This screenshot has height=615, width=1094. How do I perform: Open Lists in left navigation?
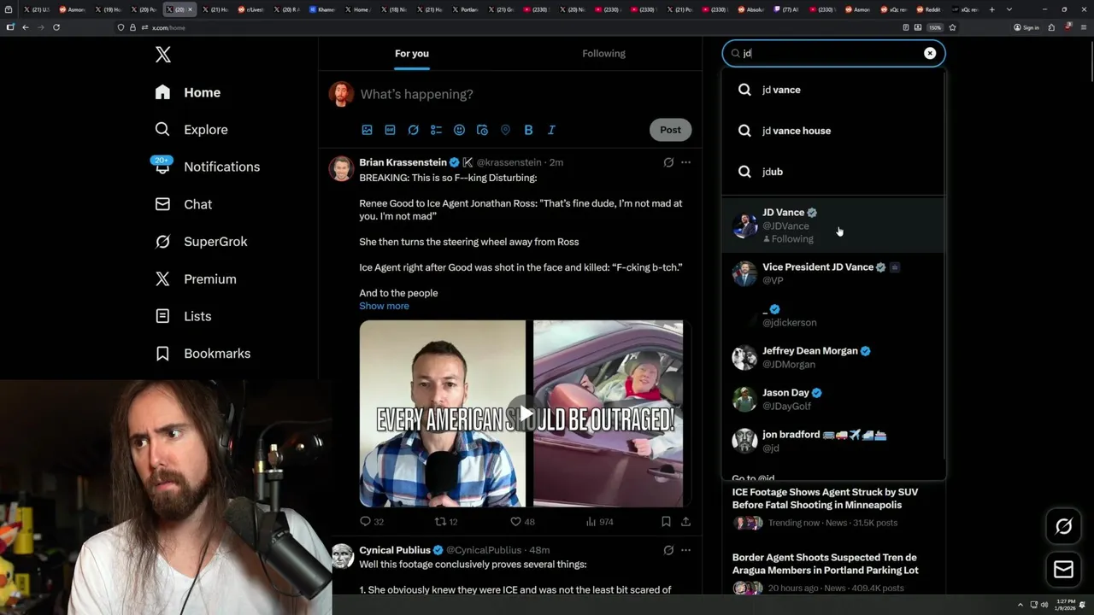click(184, 316)
